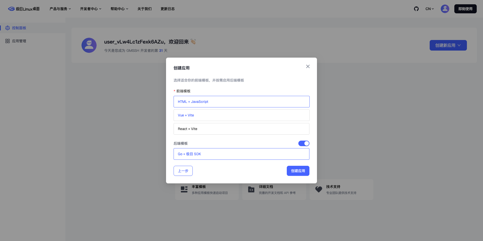The width and height of the screenshot is (483, 241).
Task: Select the Go + 极目 SDK backend template
Action: (x=242, y=154)
